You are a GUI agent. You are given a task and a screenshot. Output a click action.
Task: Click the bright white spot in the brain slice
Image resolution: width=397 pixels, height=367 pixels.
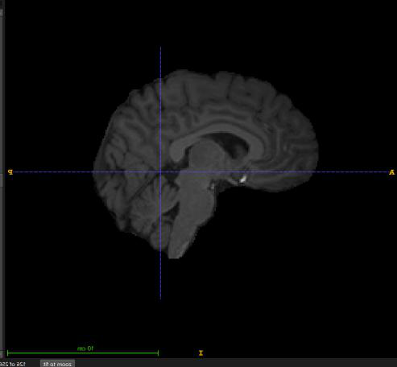click(243, 179)
